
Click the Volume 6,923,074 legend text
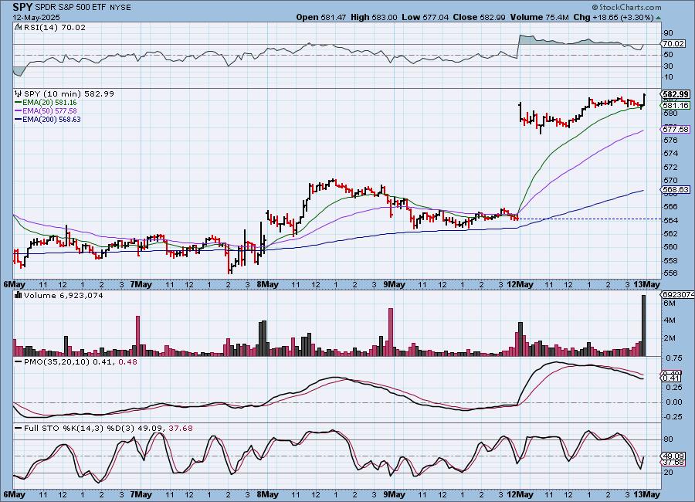click(63, 295)
